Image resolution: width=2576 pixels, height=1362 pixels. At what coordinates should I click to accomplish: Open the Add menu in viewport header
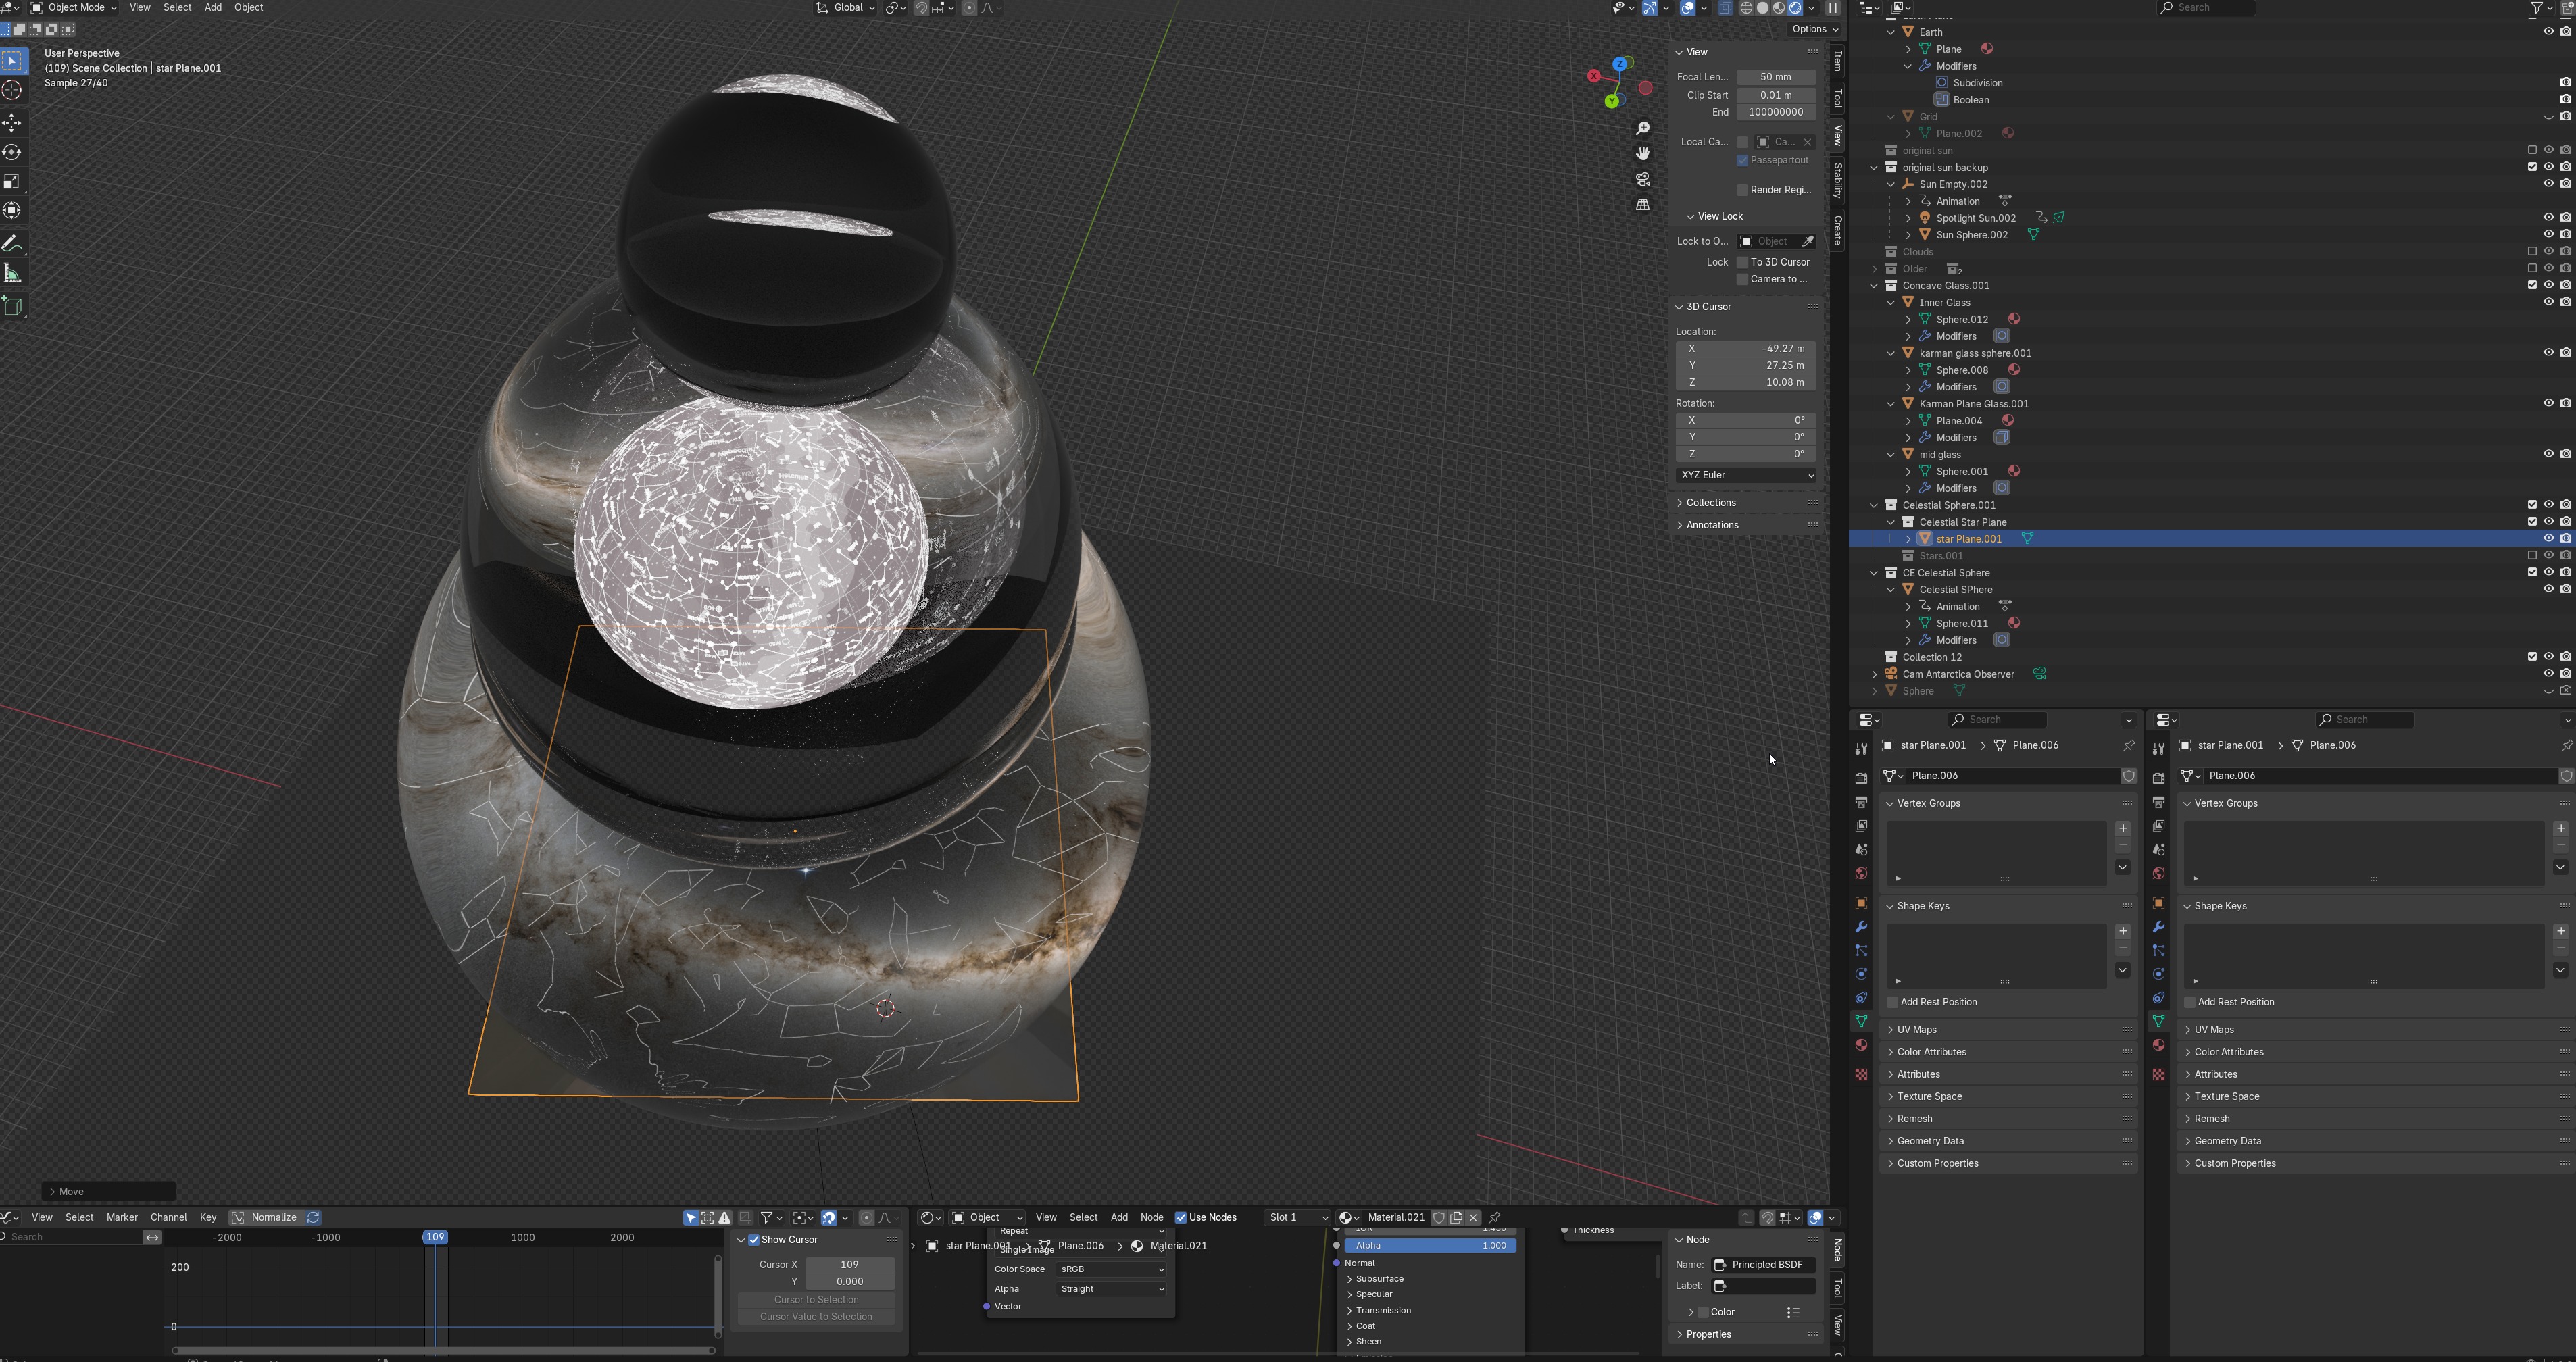[x=213, y=7]
